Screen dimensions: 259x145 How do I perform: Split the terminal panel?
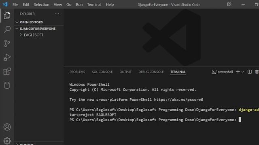pos(250,72)
